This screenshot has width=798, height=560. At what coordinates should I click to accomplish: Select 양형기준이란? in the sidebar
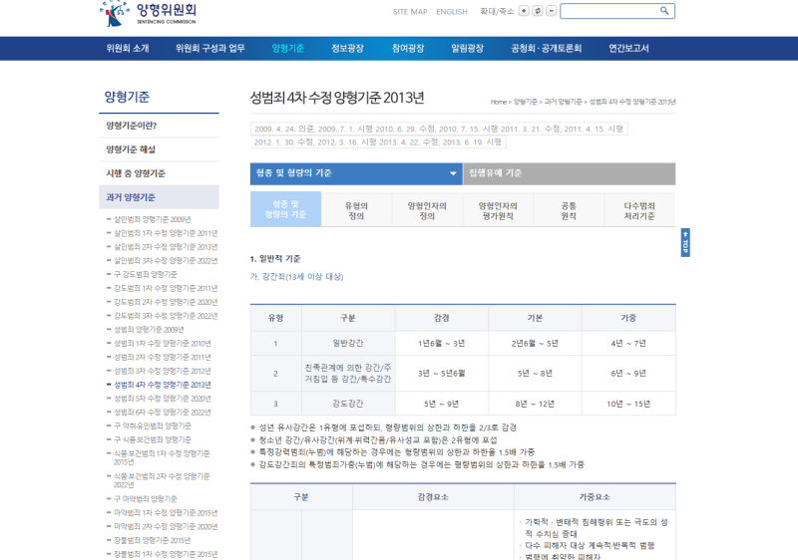point(159,126)
